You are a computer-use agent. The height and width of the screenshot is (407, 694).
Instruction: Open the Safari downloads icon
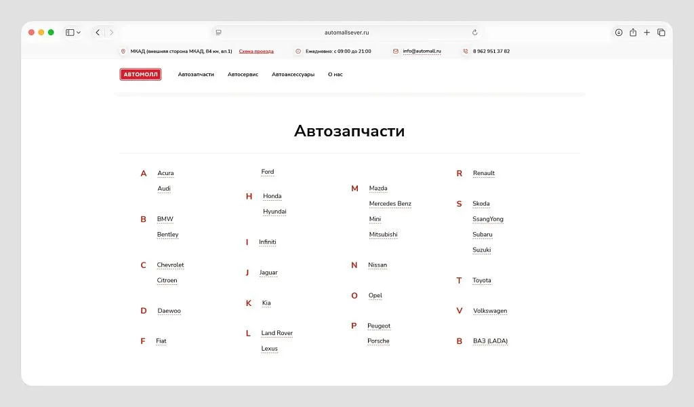619,33
